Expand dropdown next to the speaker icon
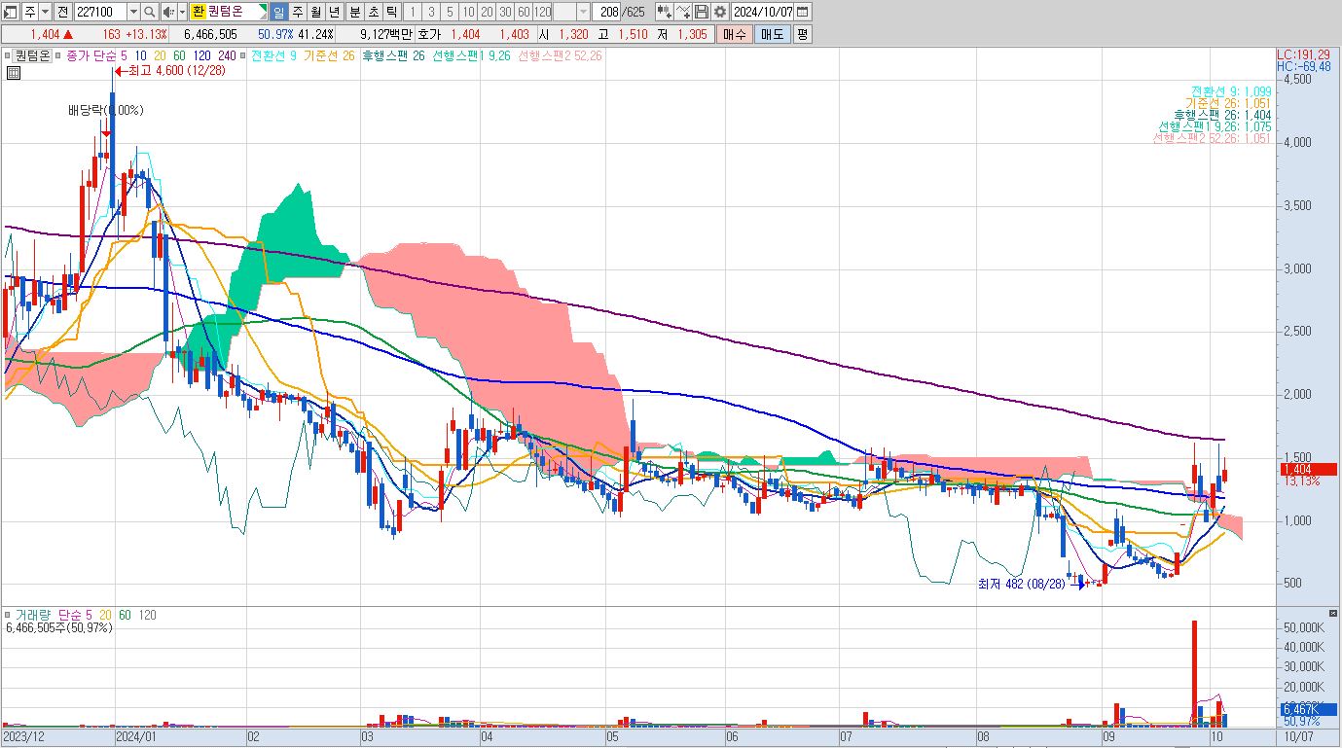Screen dimensions: 1342x748 click(181, 12)
